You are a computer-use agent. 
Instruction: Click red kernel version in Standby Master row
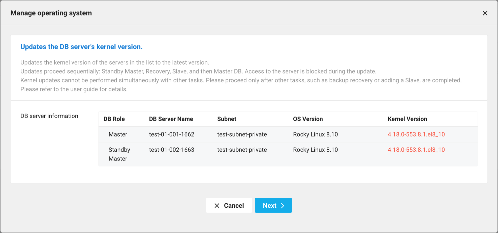coord(416,150)
